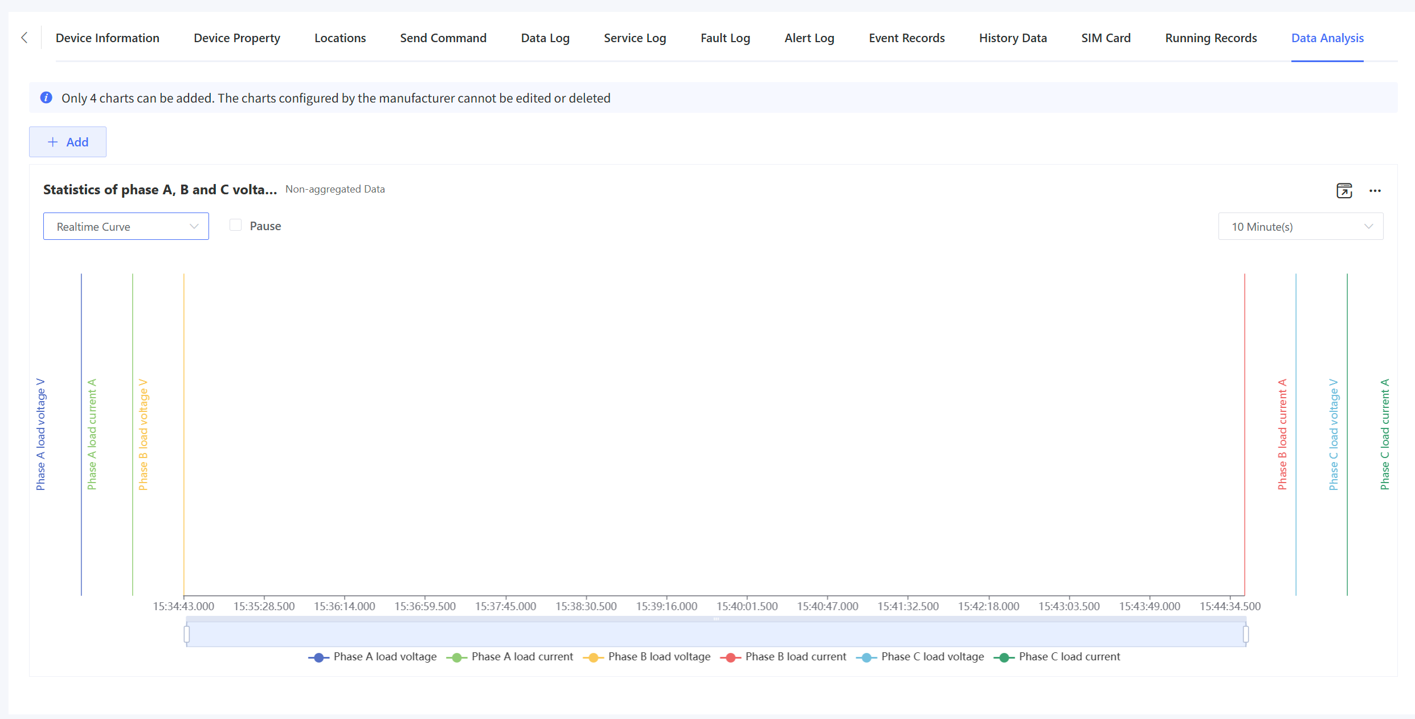Toggle Phase B load voltage legend item
1415x719 pixels.
[x=659, y=657]
